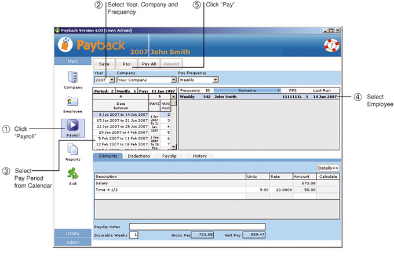Click the Payroll sidebar icon
The height and width of the screenshot is (271, 394).
pos(73,126)
